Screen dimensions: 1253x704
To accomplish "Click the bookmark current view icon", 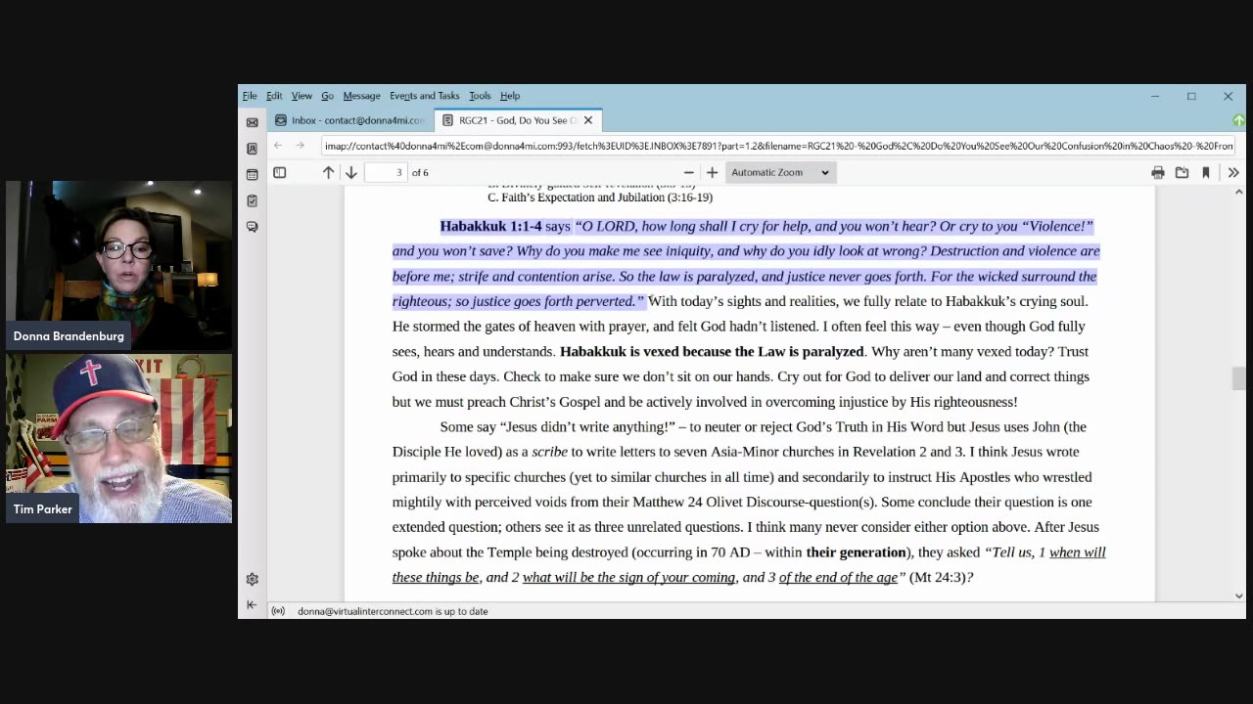I will click(x=1205, y=172).
